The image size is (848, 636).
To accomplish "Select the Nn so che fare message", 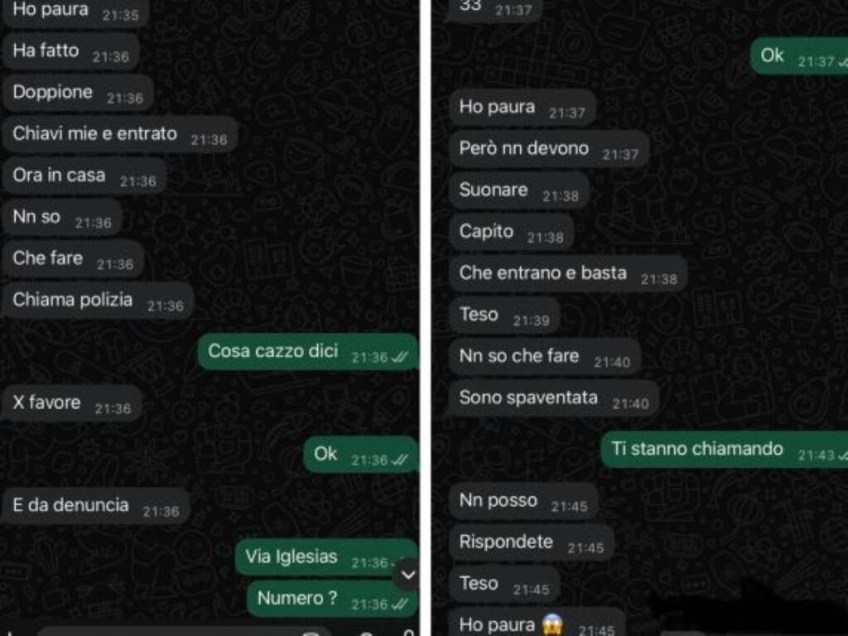I will coord(545,357).
